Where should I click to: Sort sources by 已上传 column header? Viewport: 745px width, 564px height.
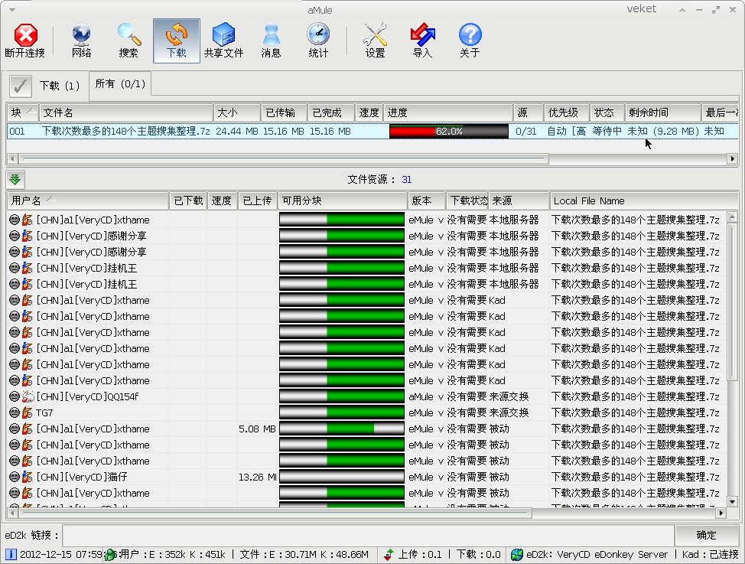coord(257,200)
